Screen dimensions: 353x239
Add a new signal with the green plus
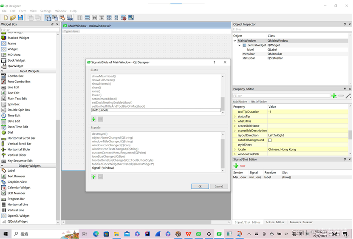[93, 177]
